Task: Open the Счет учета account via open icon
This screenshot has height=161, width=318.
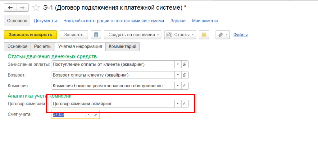Action: coord(96,115)
